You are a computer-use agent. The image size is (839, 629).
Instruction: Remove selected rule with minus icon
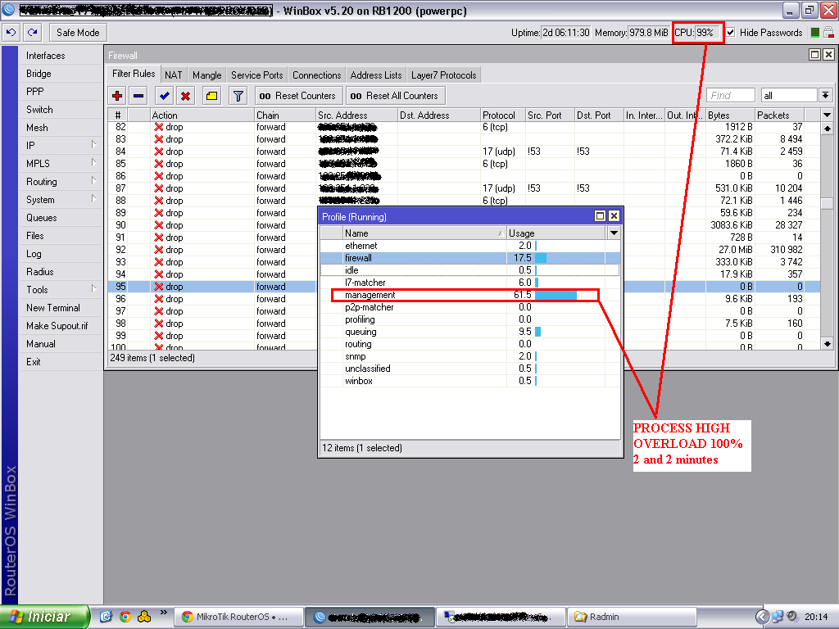(138, 96)
